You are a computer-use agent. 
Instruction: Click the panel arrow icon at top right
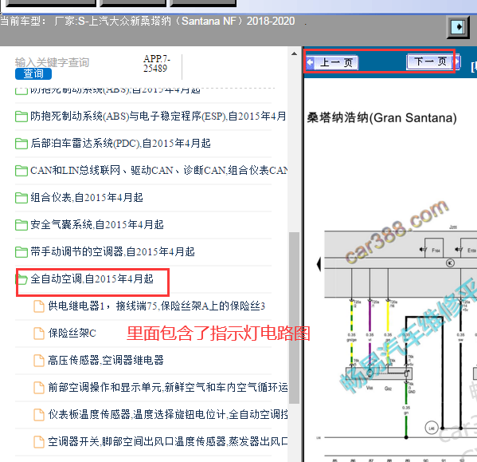point(458,27)
